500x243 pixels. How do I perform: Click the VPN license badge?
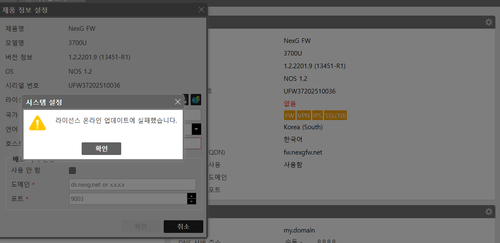[303, 115]
